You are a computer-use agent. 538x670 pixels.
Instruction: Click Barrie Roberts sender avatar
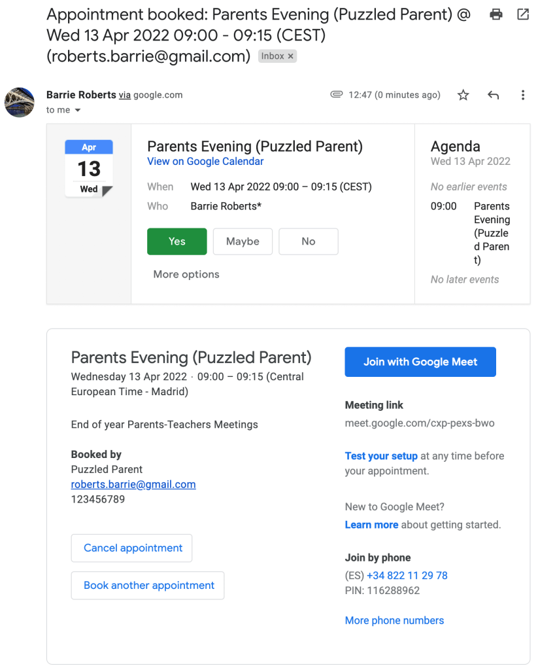click(x=20, y=102)
